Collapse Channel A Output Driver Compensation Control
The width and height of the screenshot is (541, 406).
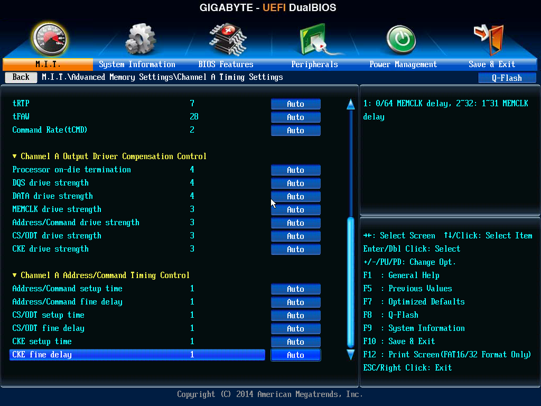pos(109,156)
